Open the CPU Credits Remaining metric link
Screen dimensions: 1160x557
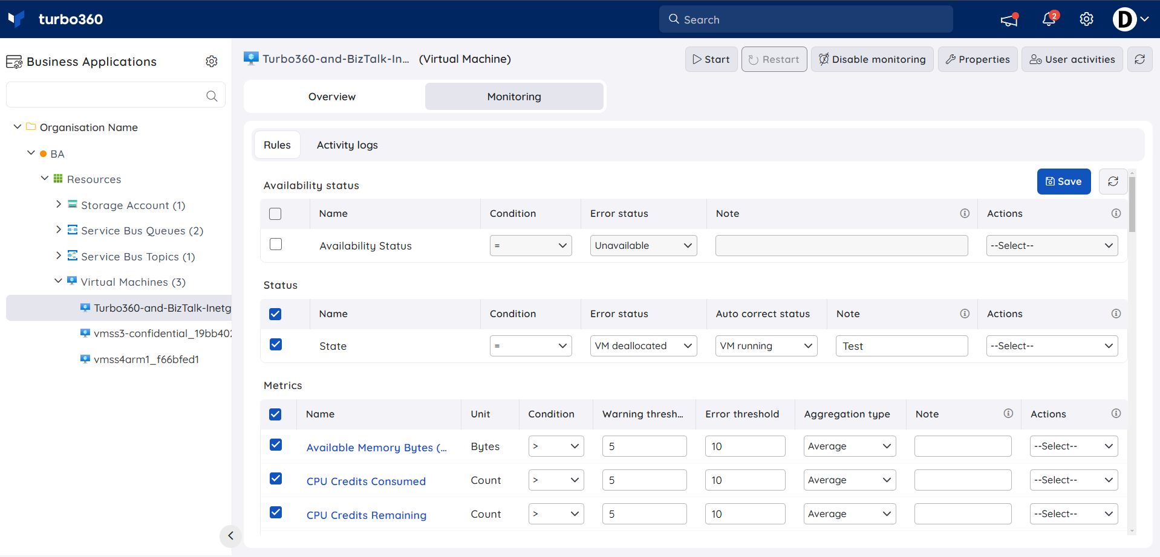[367, 515]
